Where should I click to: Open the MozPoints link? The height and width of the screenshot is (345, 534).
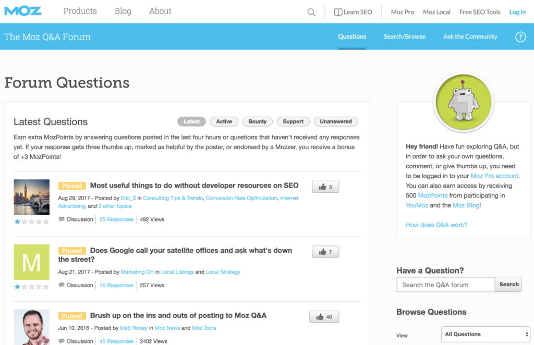[x=432, y=195]
